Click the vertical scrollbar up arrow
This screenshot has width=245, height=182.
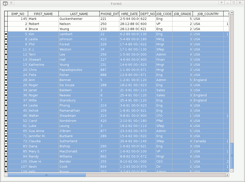(x=232, y=12)
